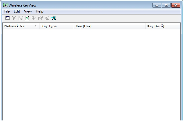183x125 pixels.
Task: Minimize the WirelessKeyView window
Action: pyautogui.click(x=157, y=5)
